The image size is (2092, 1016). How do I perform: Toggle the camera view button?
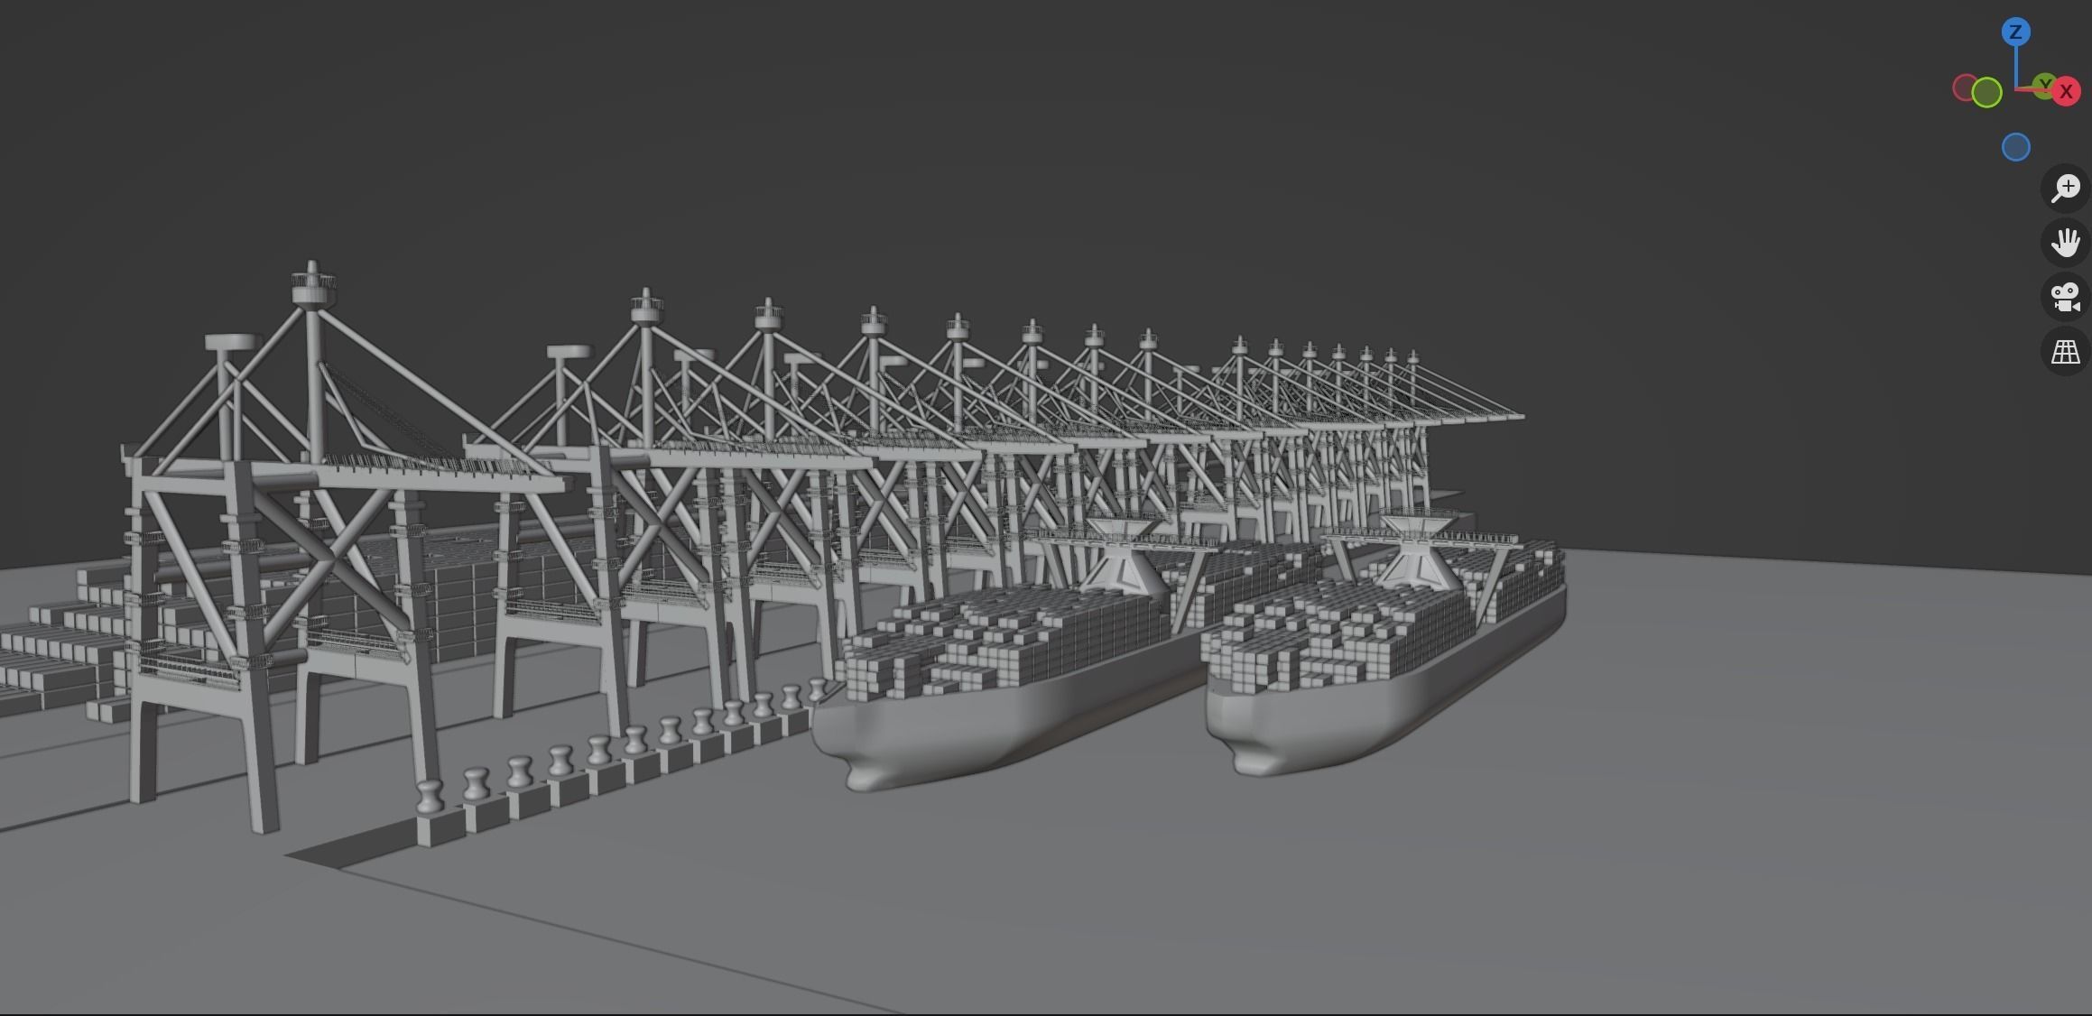(x=2066, y=297)
